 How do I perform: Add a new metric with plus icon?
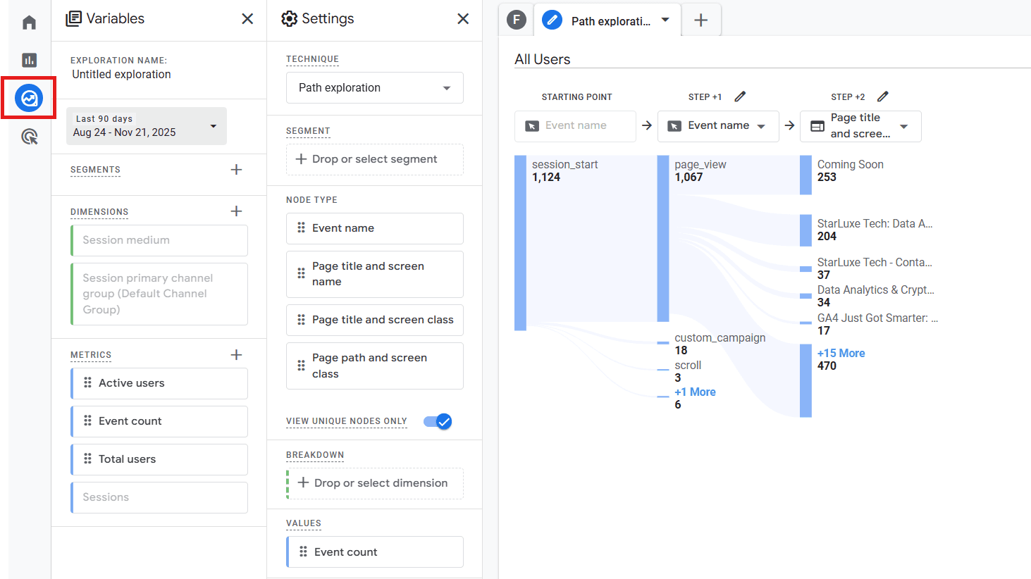(x=236, y=355)
